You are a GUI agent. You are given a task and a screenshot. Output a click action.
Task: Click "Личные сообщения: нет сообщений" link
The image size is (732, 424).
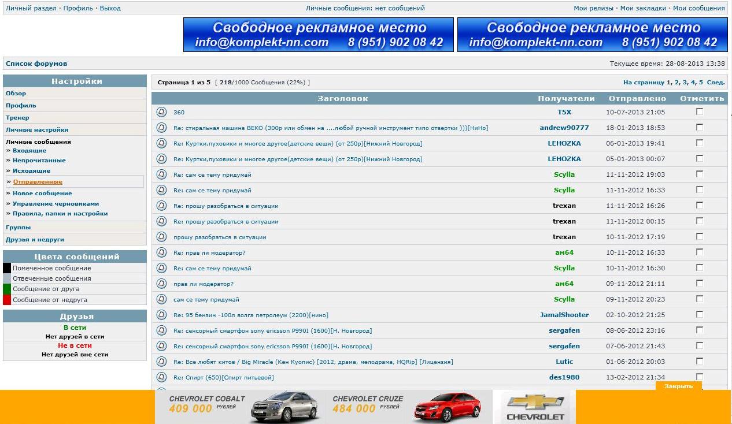click(365, 8)
